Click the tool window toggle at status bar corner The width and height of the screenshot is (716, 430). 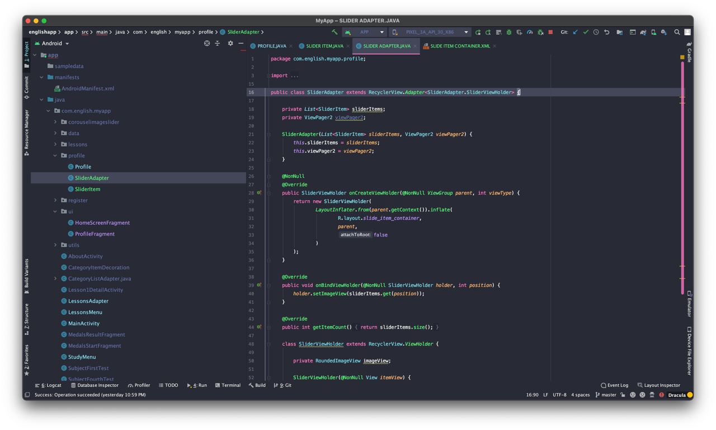pyautogui.click(x=27, y=395)
